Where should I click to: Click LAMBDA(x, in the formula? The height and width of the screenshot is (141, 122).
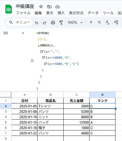[x=46, y=45]
